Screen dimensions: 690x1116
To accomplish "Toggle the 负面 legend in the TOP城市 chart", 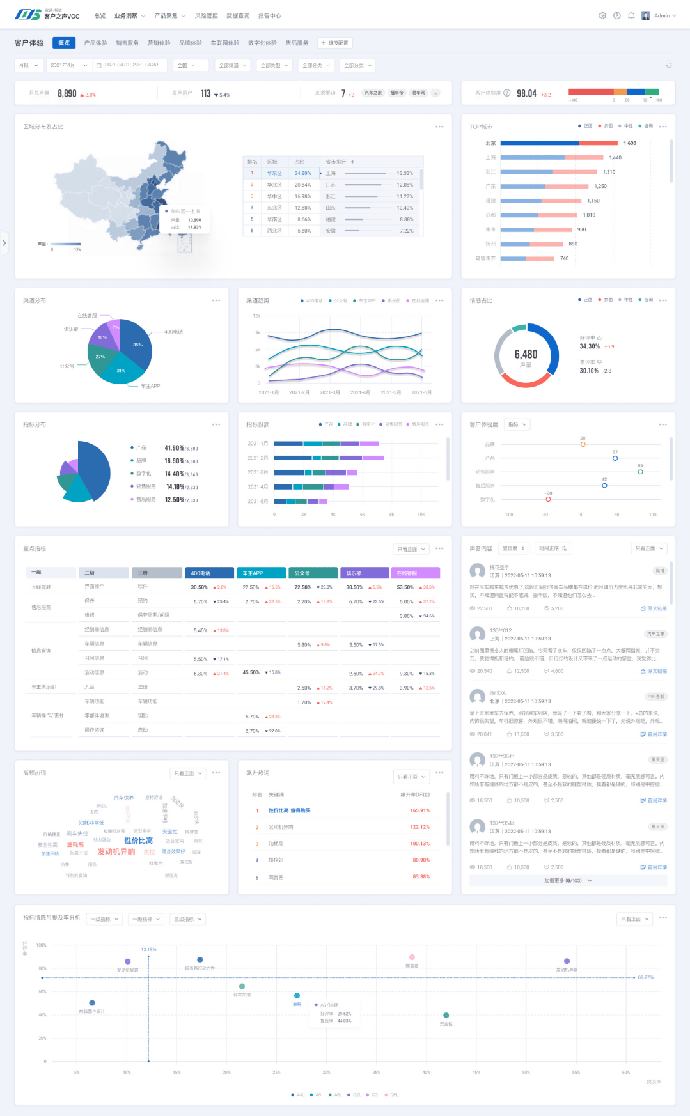I will click(606, 126).
